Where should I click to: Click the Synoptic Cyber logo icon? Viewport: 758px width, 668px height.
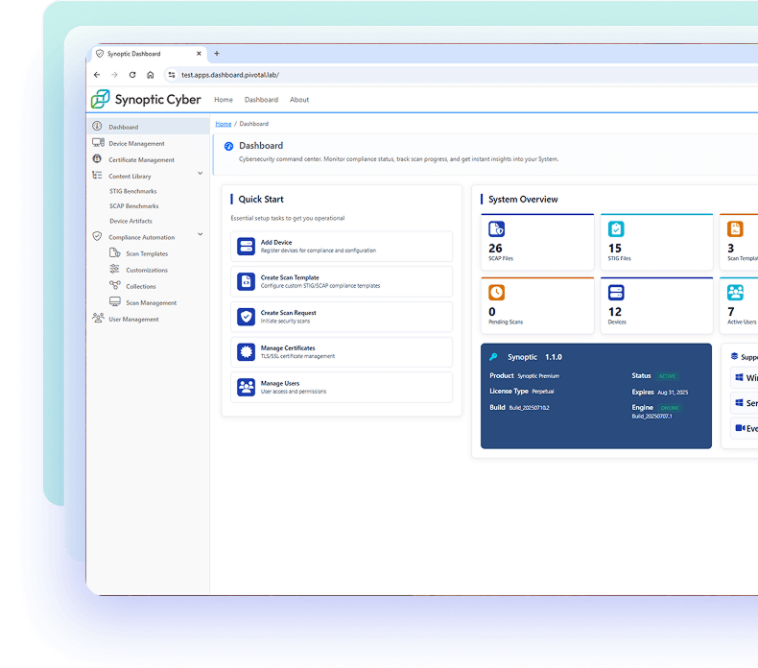[x=101, y=99]
